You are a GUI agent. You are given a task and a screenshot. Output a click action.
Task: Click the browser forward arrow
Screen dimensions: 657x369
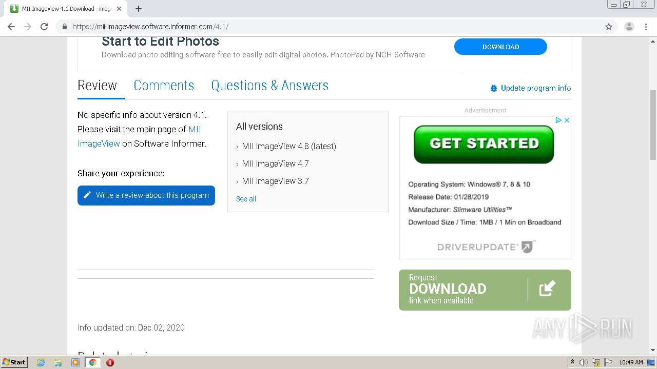click(x=28, y=27)
